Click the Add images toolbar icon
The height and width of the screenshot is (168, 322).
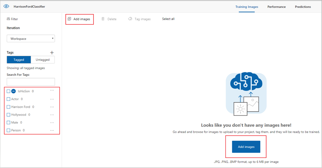pyautogui.click(x=69, y=19)
